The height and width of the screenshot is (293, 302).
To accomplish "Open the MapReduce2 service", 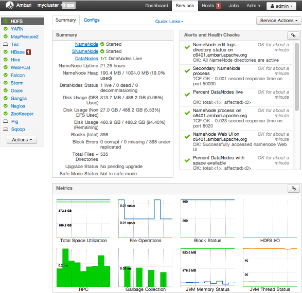I will click(25, 36).
